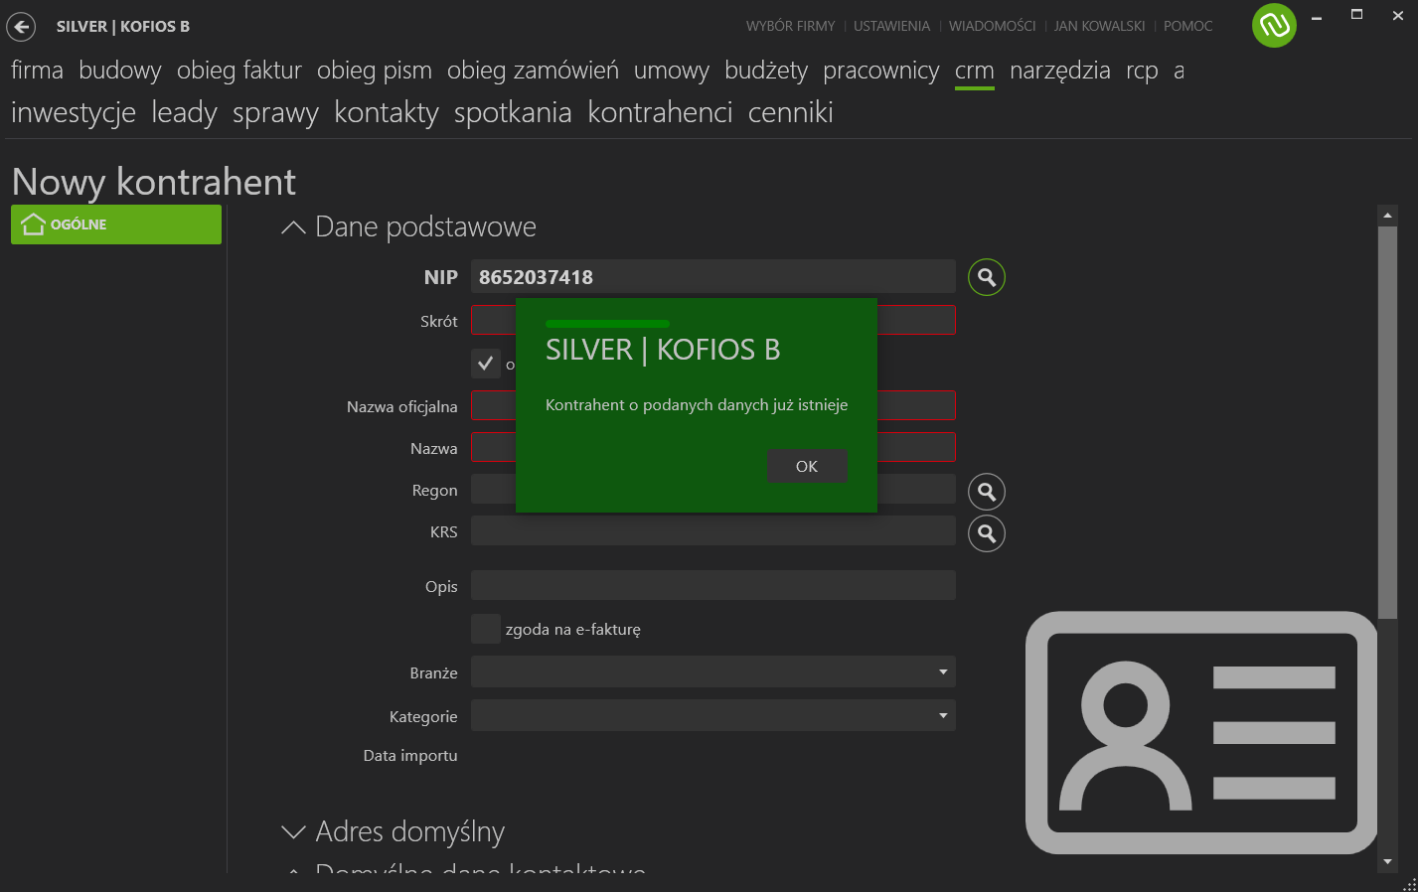The image size is (1418, 892).
Task: Go to the leady submenu
Action: coord(184,113)
